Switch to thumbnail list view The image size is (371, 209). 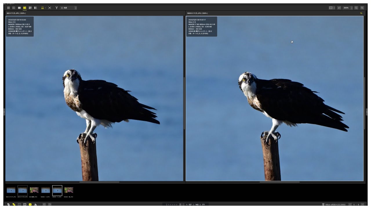[x=14, y=8]
